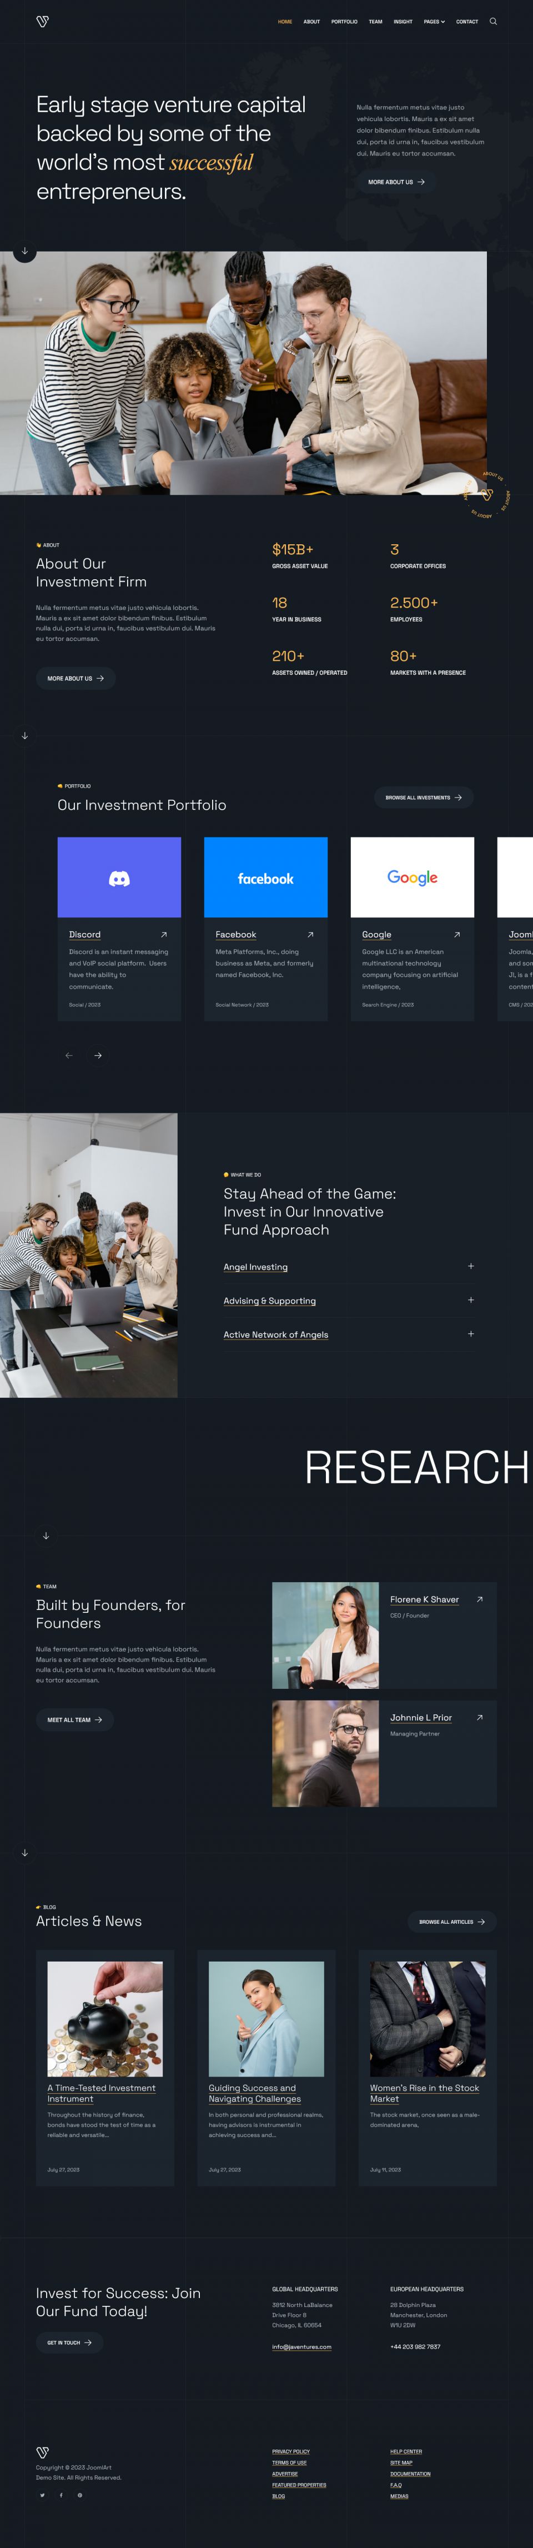533x2548 pixels.
Task: Expand the Advising & Supporting section
Action: click(471, 1300)
